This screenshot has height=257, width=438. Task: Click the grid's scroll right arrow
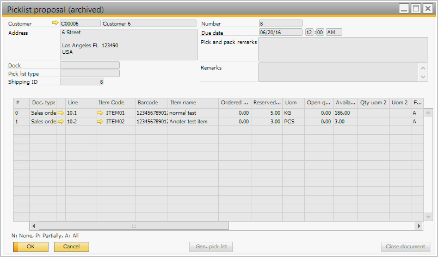(418, 225)
